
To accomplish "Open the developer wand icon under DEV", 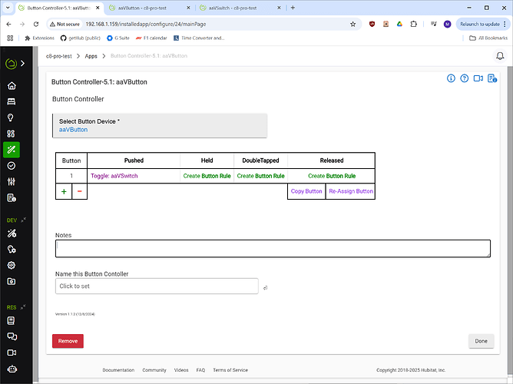I will (12, 233).
